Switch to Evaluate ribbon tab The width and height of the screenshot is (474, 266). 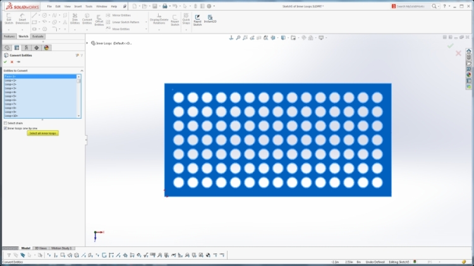[38, 36]
